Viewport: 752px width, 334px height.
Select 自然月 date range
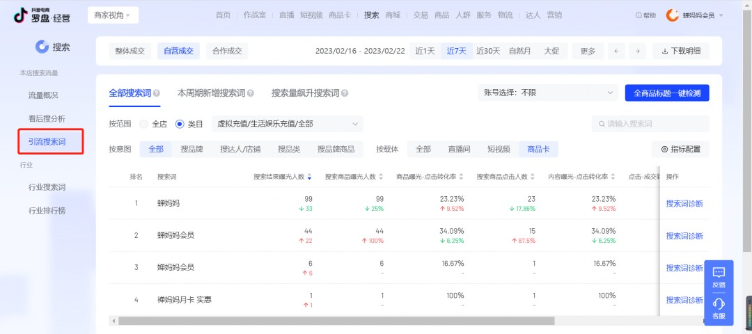519,51
